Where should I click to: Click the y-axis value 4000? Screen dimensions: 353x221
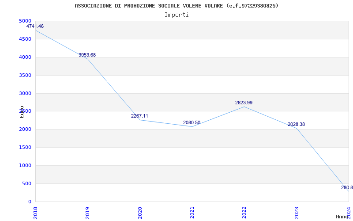[25, 57]
